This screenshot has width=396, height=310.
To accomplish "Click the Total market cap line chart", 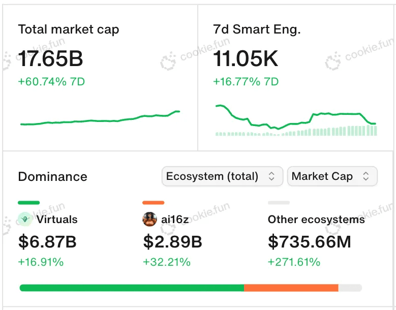I will click(x=100, y=118).
